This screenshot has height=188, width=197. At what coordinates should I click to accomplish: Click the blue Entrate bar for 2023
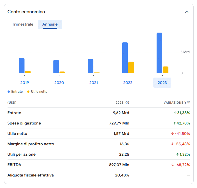coord(159,53)
